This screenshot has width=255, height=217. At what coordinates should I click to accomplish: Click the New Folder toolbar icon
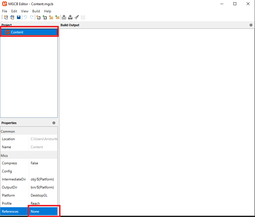point(51,17)
